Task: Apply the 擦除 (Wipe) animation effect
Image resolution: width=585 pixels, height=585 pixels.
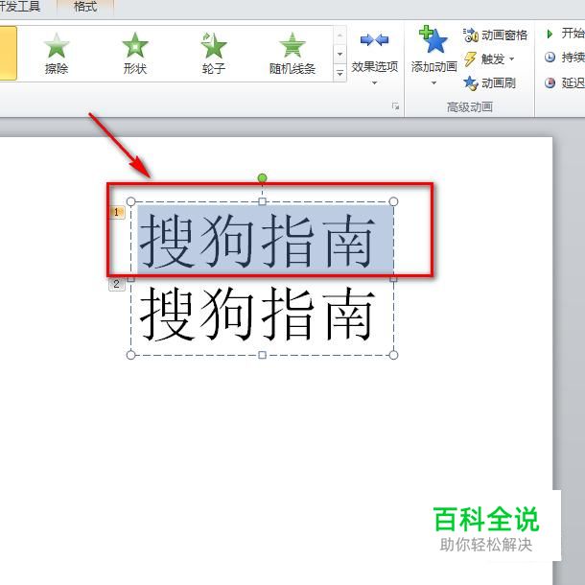Action: coord(57,54)
